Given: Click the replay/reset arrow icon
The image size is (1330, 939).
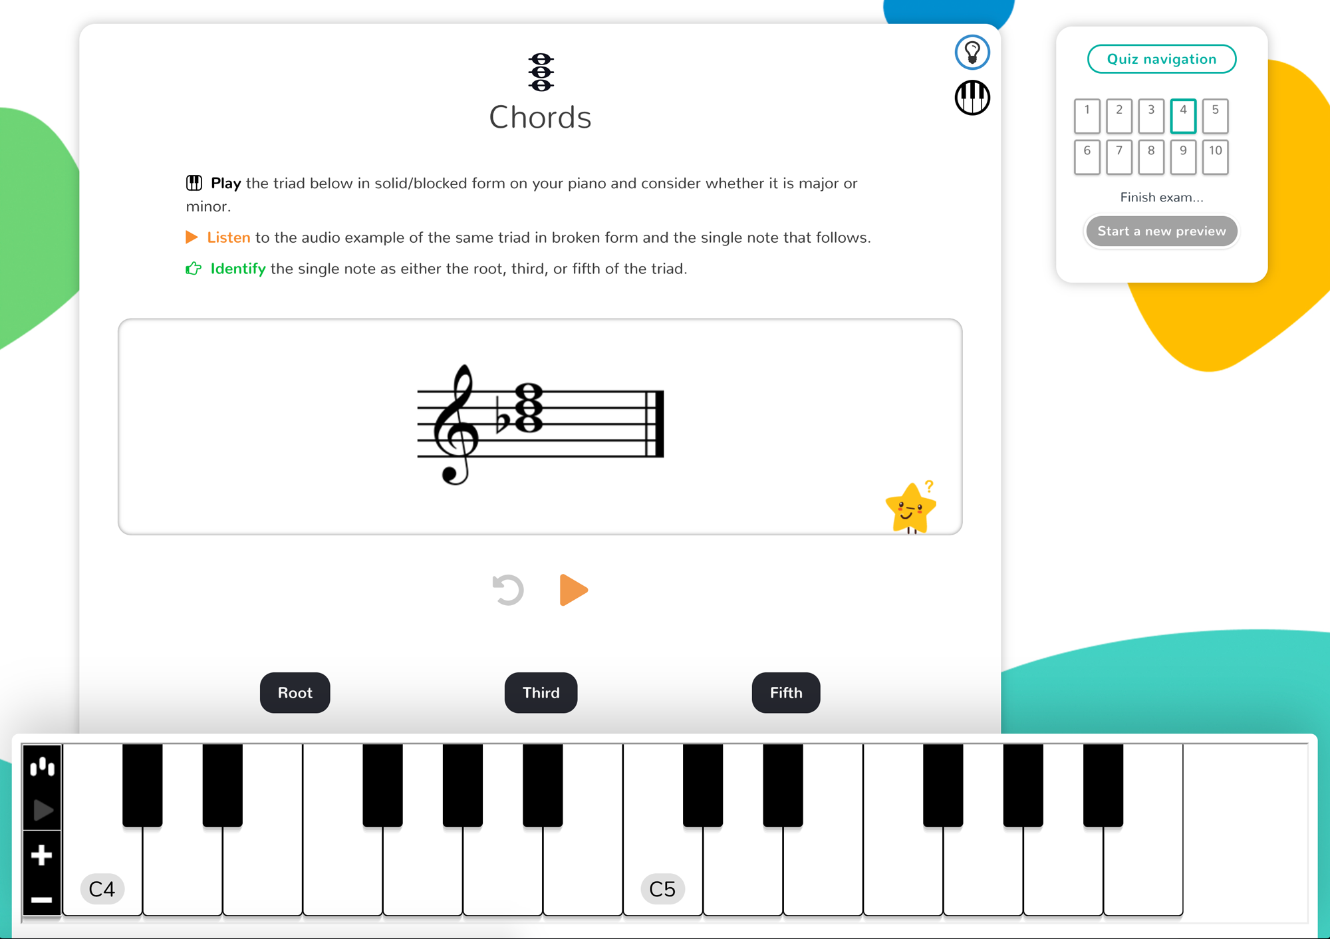Looking at the screenshot, I should tap(507, 589).
